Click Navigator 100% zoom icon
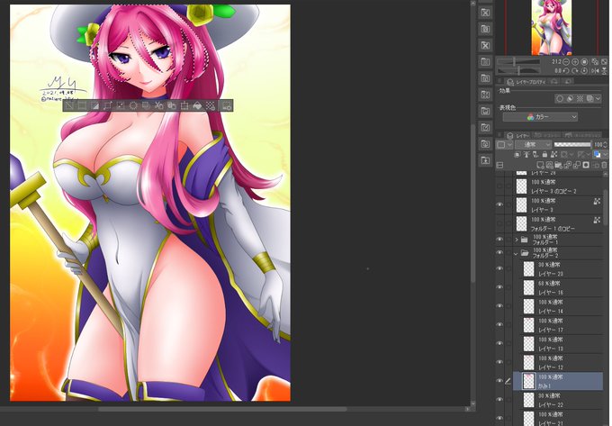612x426 pixels. (584, 62)
